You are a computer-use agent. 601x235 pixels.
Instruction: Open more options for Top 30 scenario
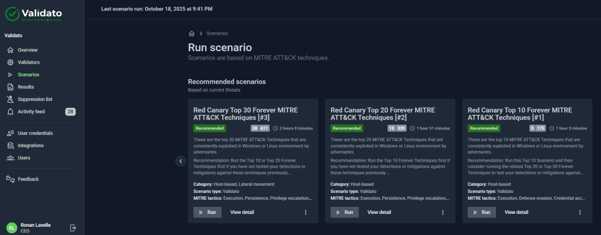coord(305,212)
